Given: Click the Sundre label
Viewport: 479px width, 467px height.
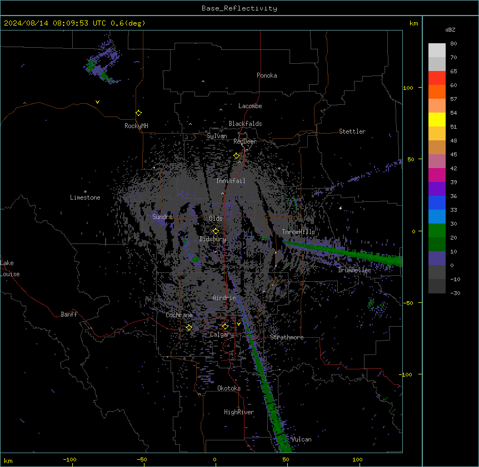Looking at the screenshot, I should [162, 217].
